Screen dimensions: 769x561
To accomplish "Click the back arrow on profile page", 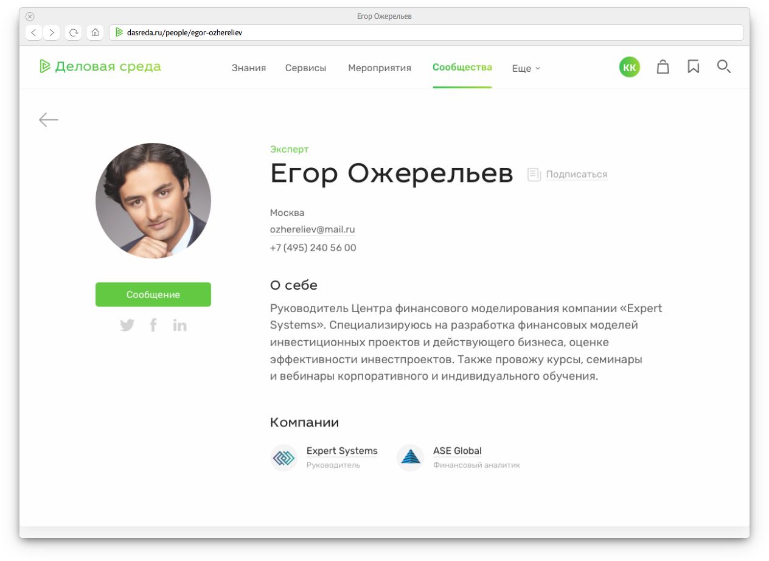I will coord(49,120).
